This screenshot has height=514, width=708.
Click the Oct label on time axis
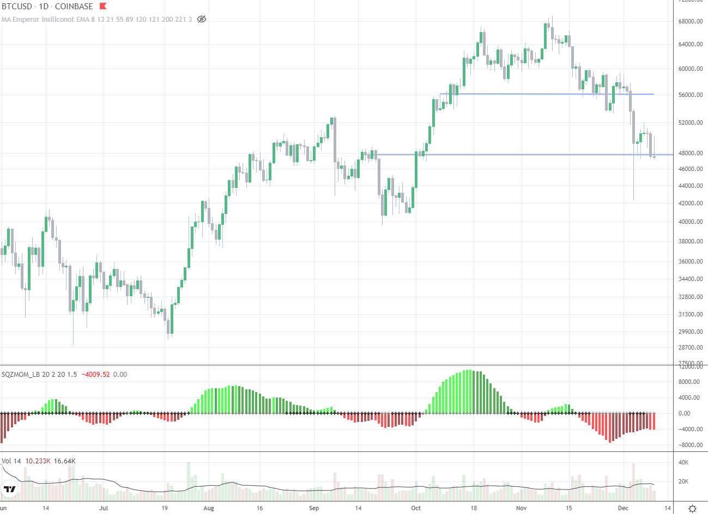416,509
